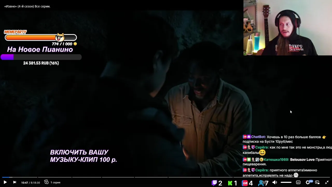Click the 'ВКЛЮЧИТЬ ВАШУ МУЗЫКУ-КЛИП 100 р.' banner
The height and width of the screenshot is (187, 332).
(84, 156)
